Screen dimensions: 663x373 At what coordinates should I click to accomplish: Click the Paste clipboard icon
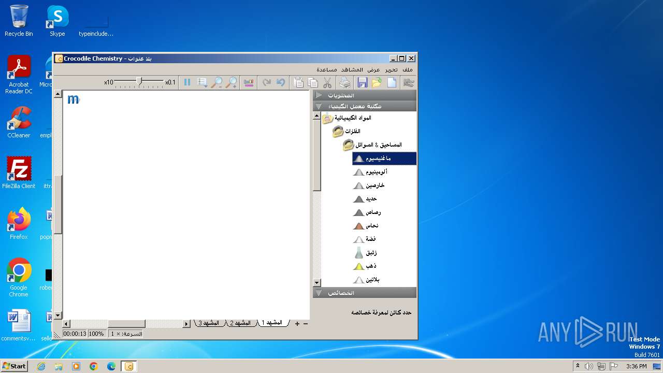298,82
